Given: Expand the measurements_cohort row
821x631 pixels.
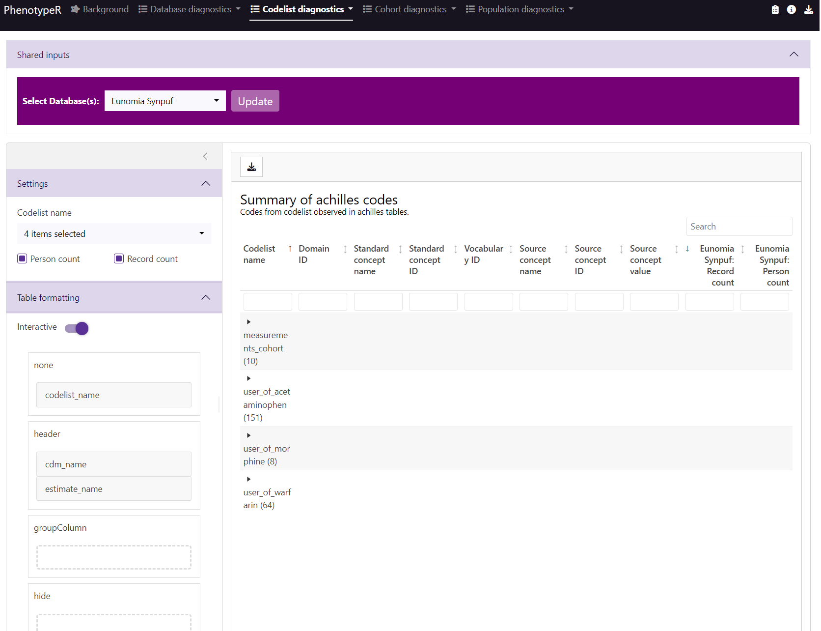Looking at the screenshot, I should coord(249,322).
